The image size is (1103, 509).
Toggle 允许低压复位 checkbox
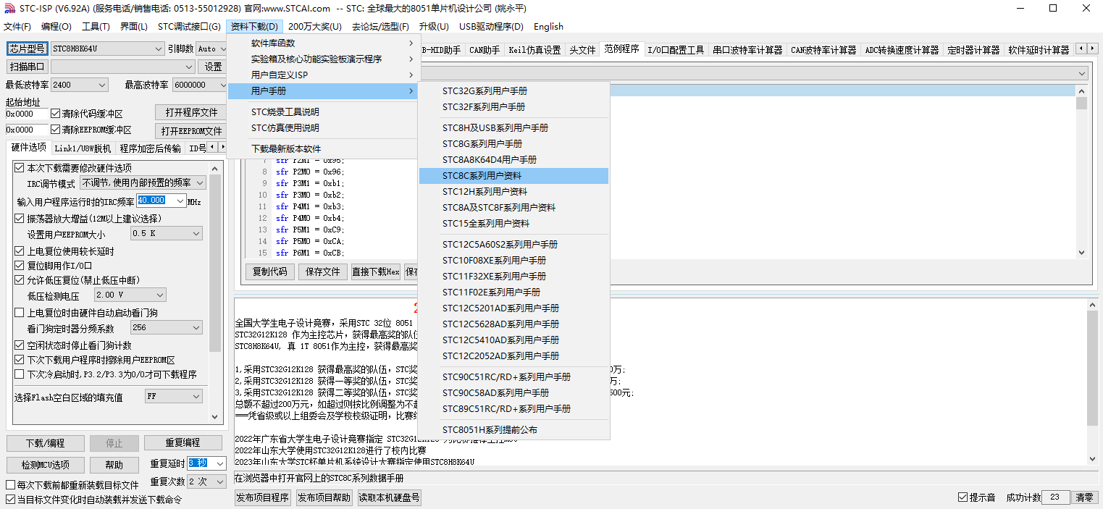pyautogui.click(x=20, y=280)
